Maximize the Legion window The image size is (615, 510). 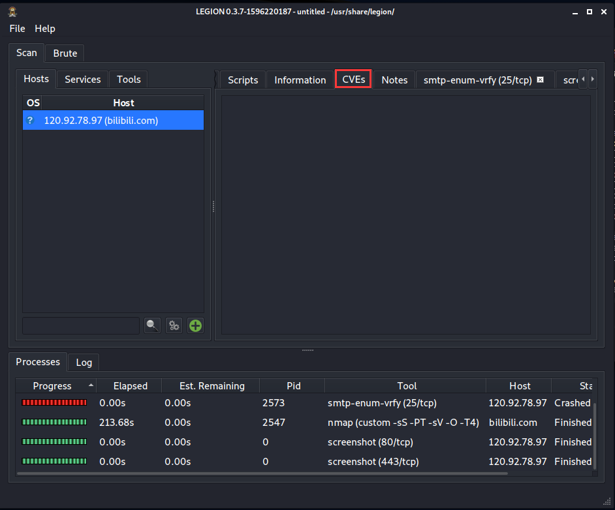click(x=589, y=12)
